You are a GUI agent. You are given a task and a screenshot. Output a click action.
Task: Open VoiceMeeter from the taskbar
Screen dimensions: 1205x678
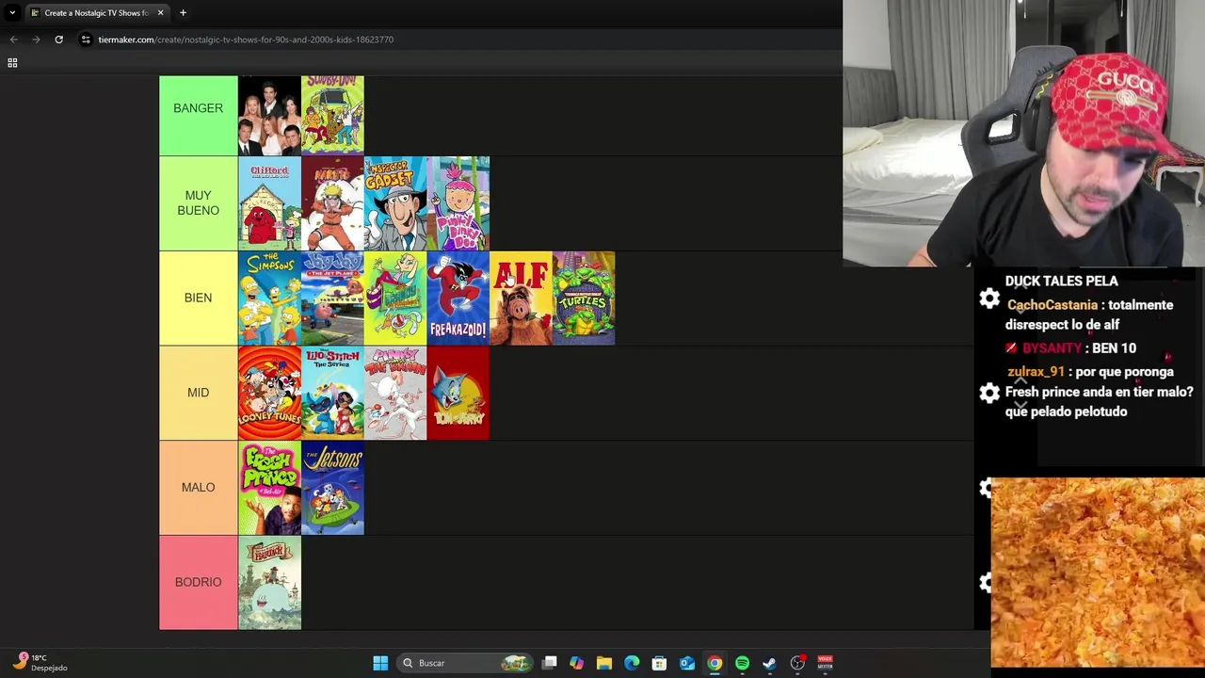[825, 663]
